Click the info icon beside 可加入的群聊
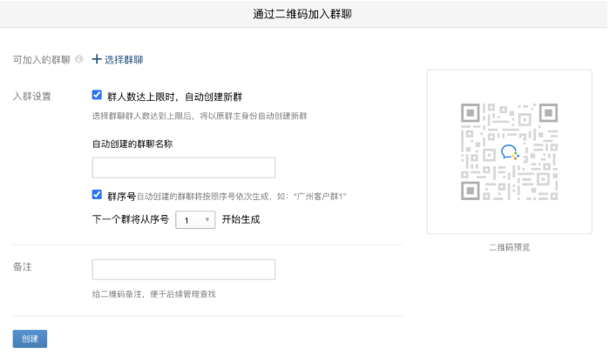The height and width of the screenshot is (355, 610). (x=79, y=60)
